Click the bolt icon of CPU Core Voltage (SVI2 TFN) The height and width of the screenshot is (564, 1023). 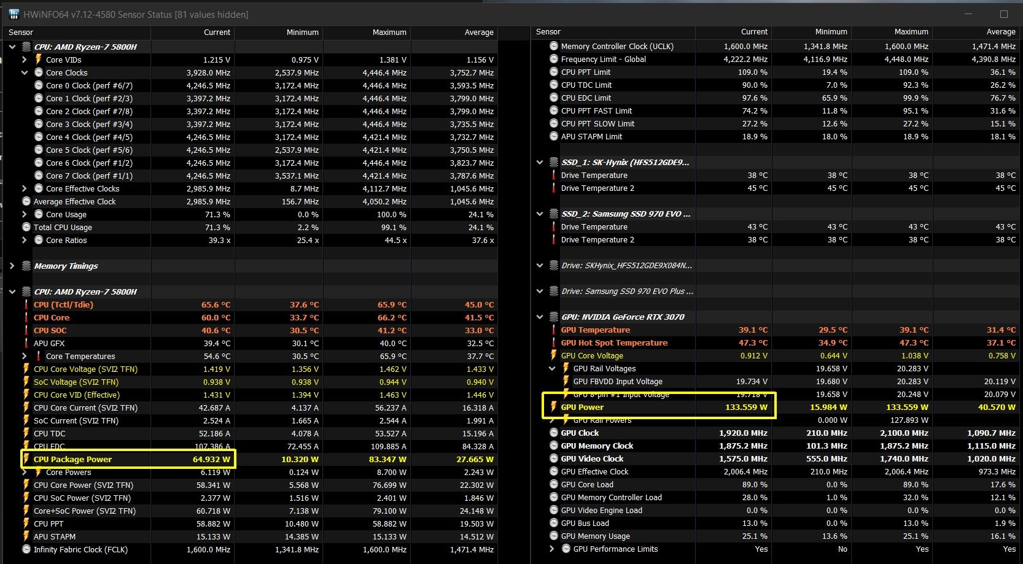(x=26, y=369)
